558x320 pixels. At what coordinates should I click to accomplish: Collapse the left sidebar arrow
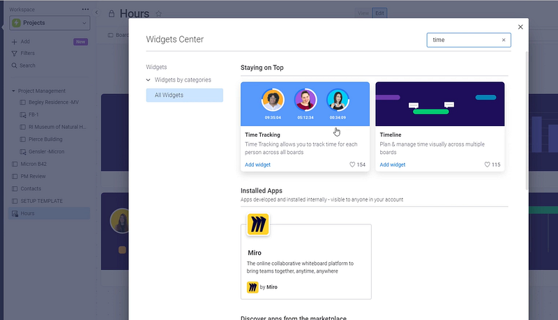pyautogui.click(x=96, y=13)
